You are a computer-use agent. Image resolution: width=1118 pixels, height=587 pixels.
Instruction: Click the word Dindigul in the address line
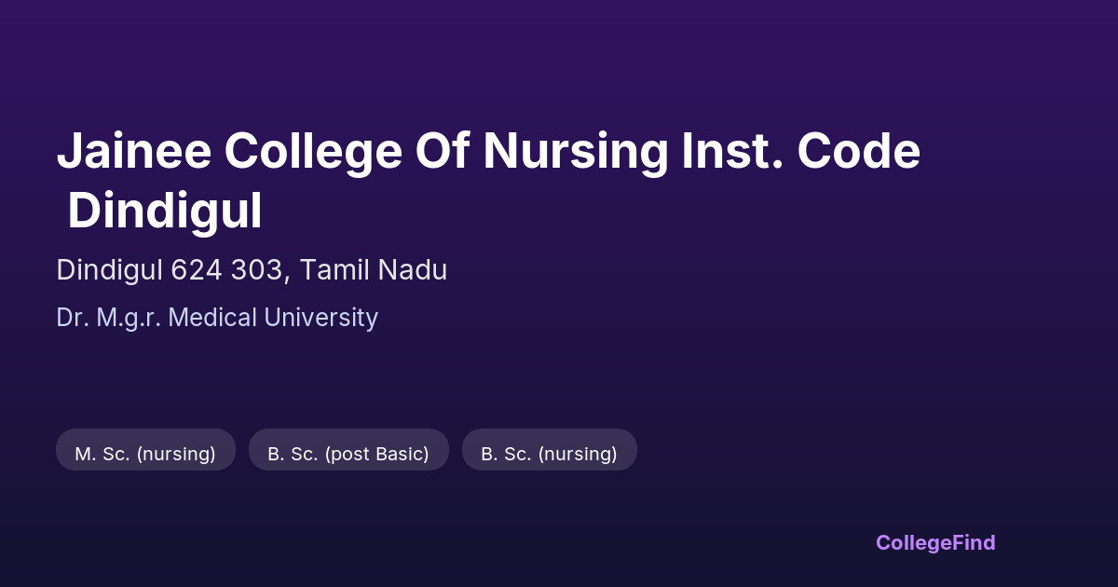pos(109,270)
